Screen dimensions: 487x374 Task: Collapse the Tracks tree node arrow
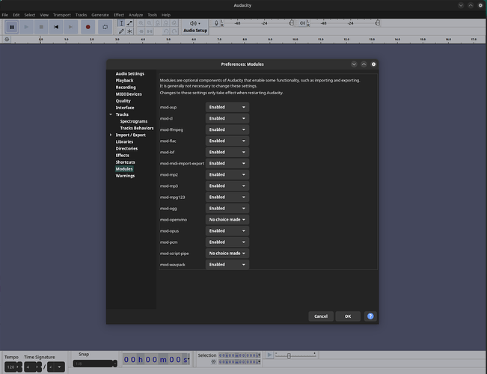click(x=111, y=114)
